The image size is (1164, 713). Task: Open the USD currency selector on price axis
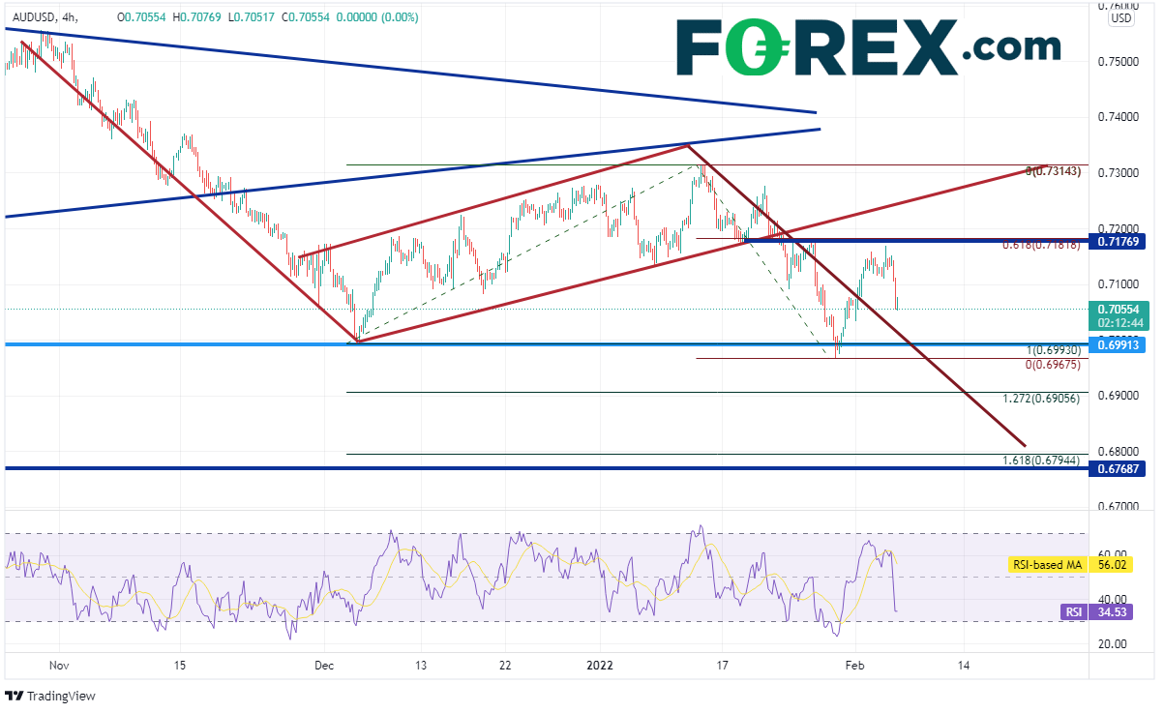[x=1121, y=17]
